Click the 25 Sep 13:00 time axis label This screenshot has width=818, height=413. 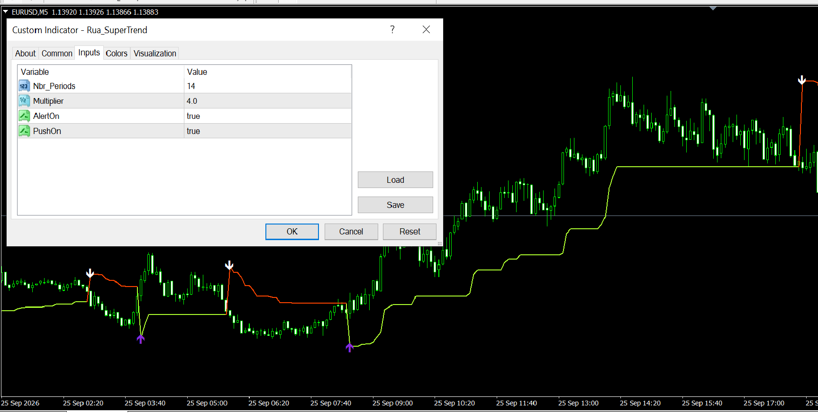click(578, 403)
